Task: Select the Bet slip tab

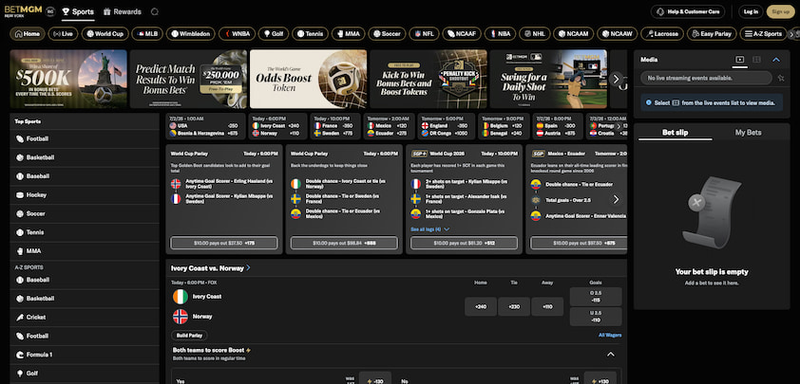Action: click(675, 133)
